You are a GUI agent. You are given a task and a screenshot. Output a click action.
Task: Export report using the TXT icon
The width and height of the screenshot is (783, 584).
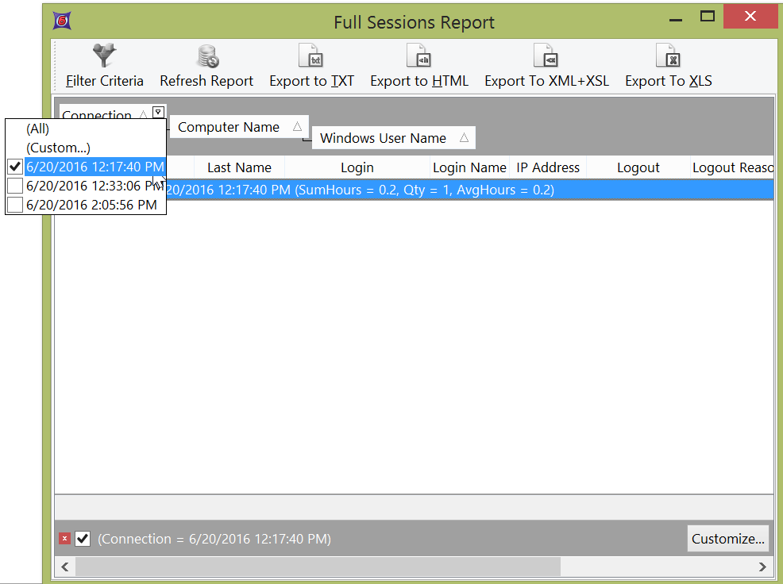coord(311,56)
